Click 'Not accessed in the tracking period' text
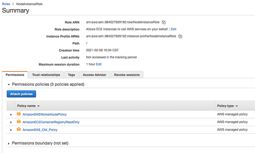 pyautogui.click(x=111, y=57)
